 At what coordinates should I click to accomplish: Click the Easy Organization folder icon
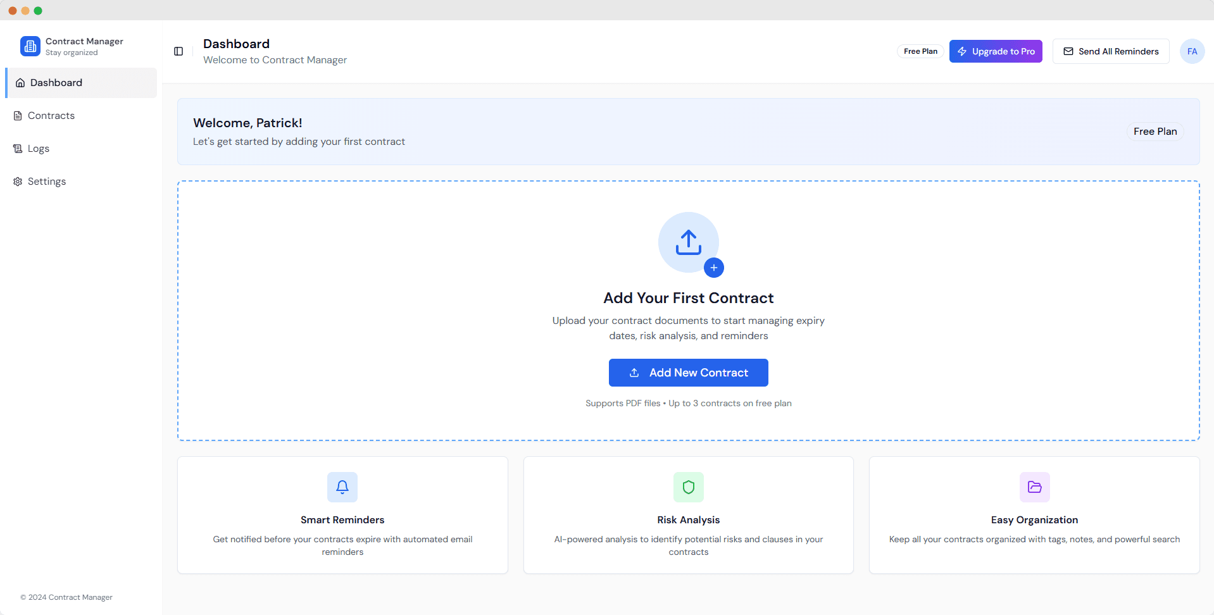[x=1034, y=487]
